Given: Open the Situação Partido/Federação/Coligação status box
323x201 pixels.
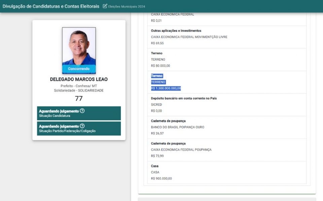Looking at the screenshot, I should coord(79,128).
